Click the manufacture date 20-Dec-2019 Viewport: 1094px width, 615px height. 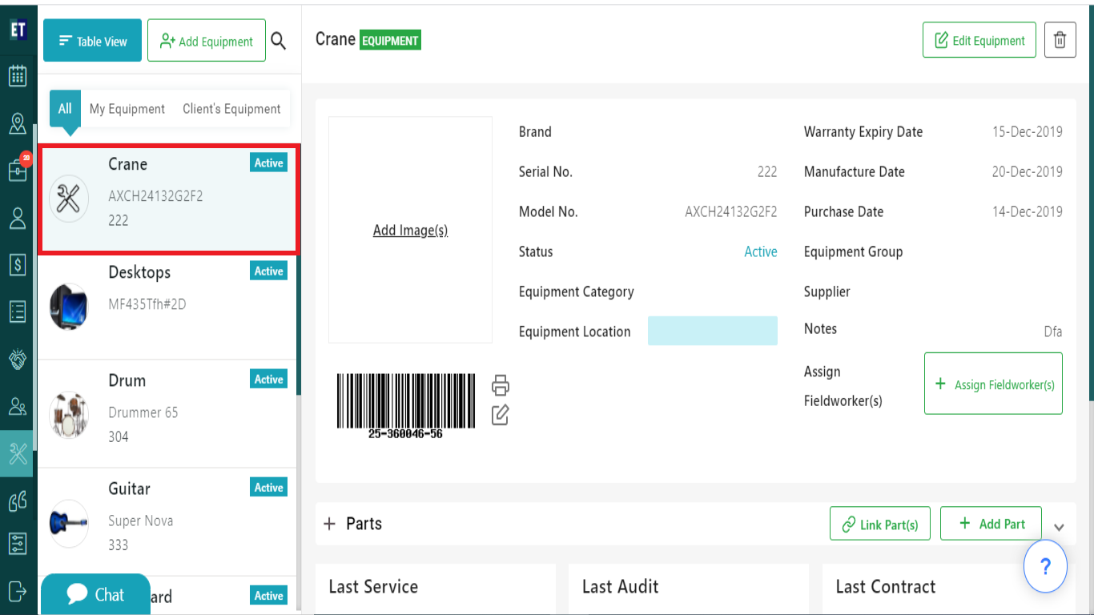click(1027, 171)
